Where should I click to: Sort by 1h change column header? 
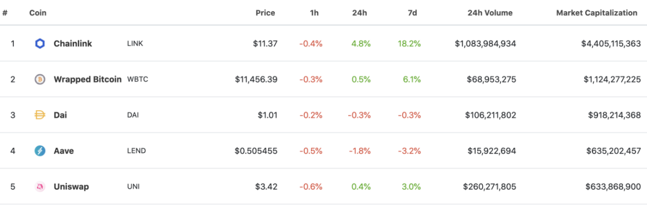314,13
